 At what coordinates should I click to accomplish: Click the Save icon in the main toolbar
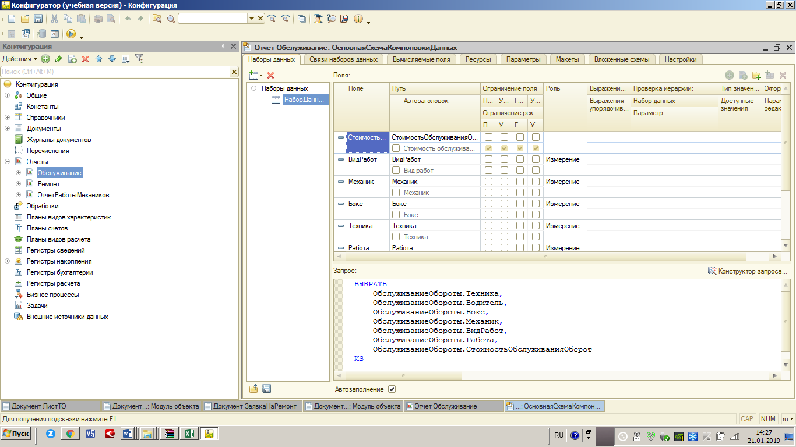click(38, 19)
